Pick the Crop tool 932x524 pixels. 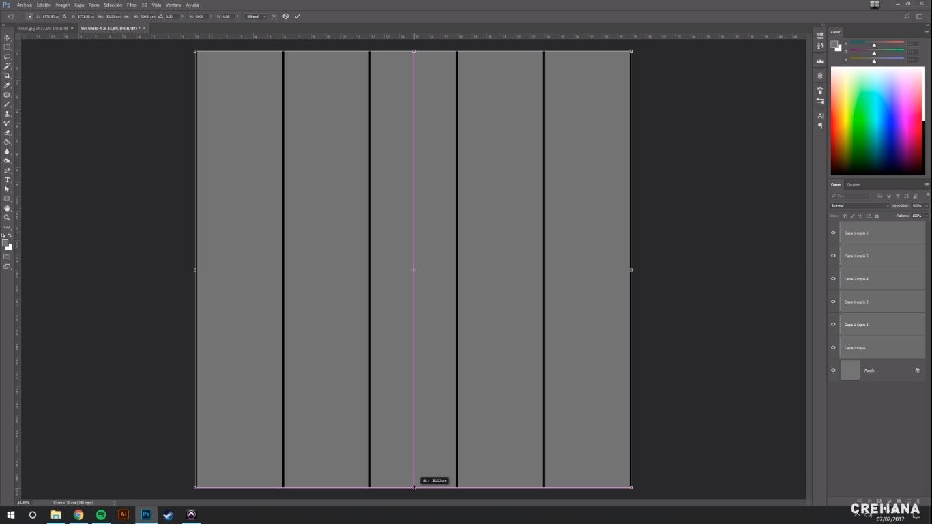[7, 76]
